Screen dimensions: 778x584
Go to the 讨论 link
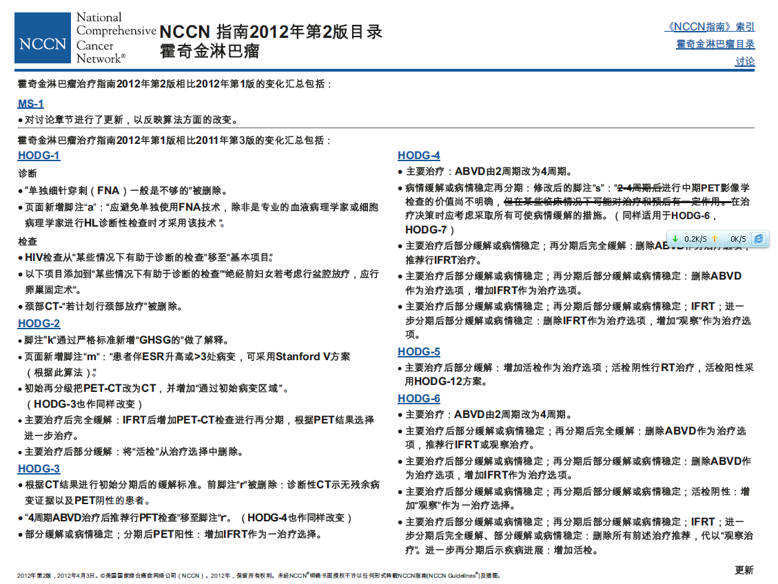[745, 61]
